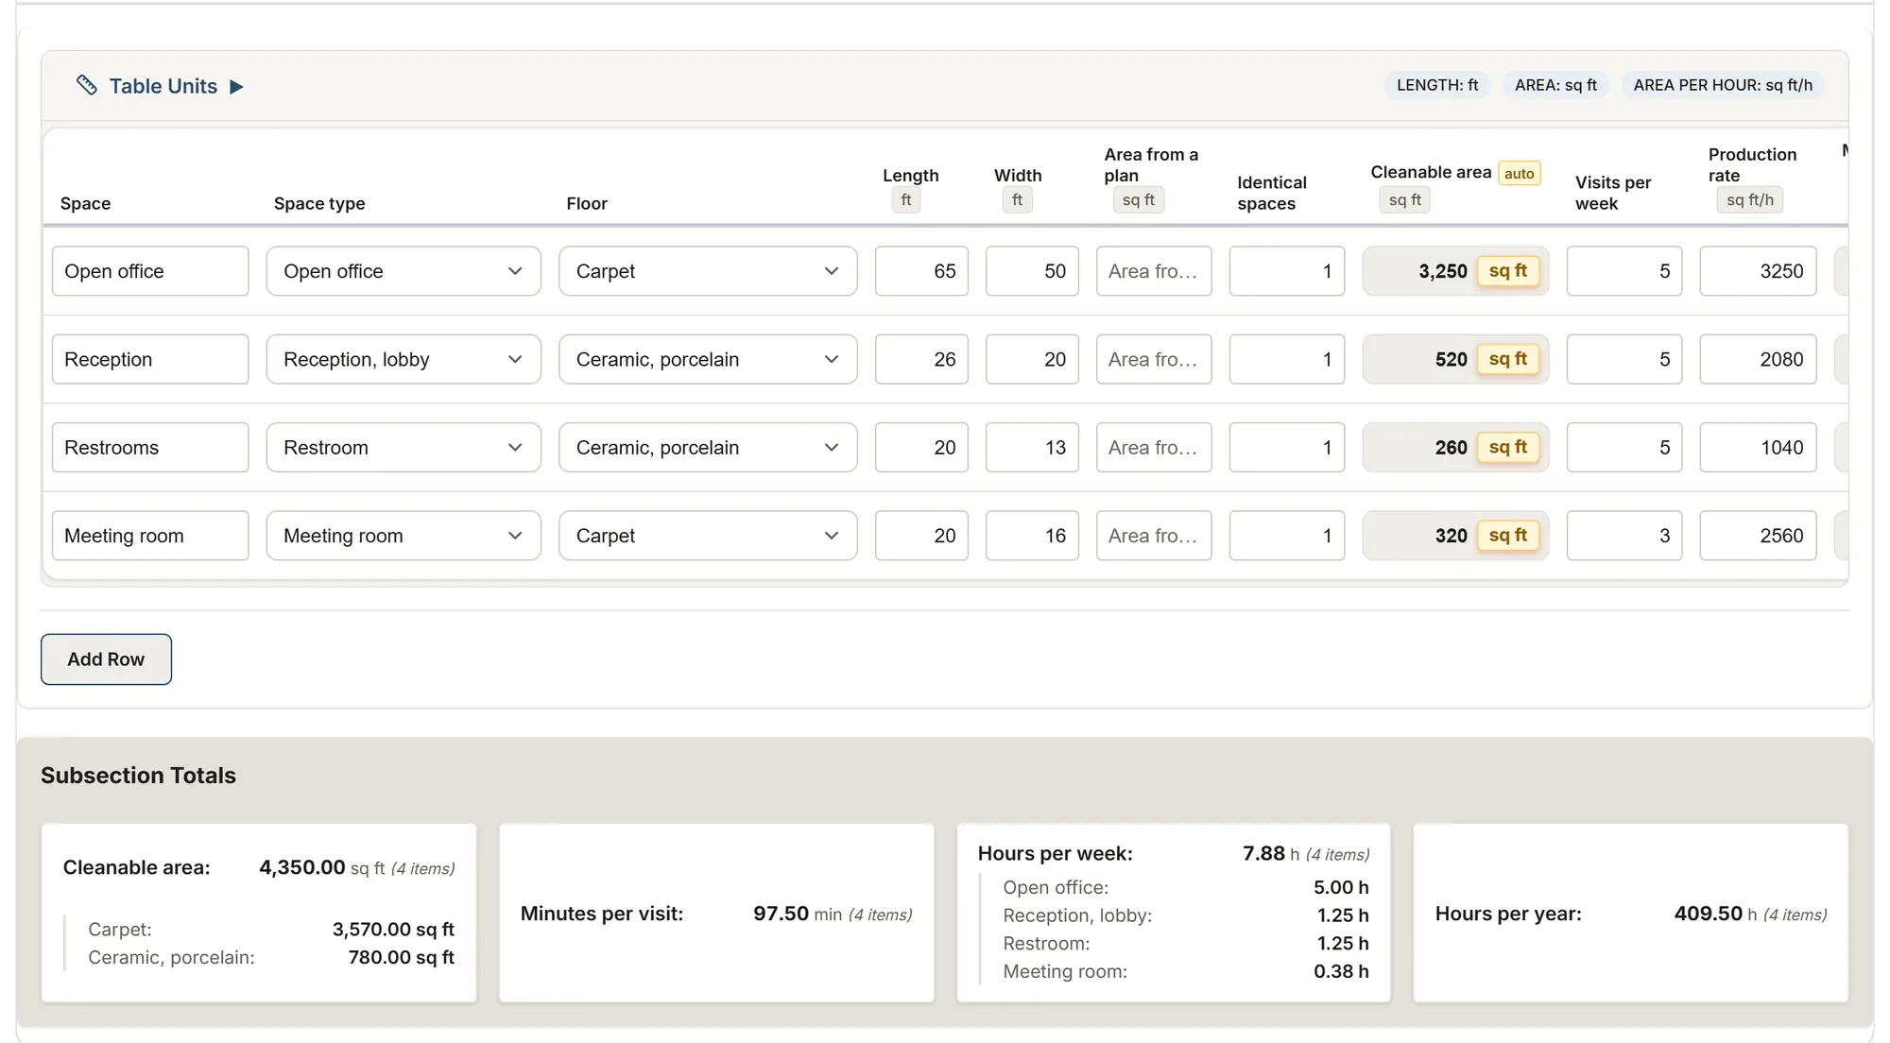The image size is (1890, 1043).
Task: Click the Space name field containing Restrooms
Action: click(150, 448)
